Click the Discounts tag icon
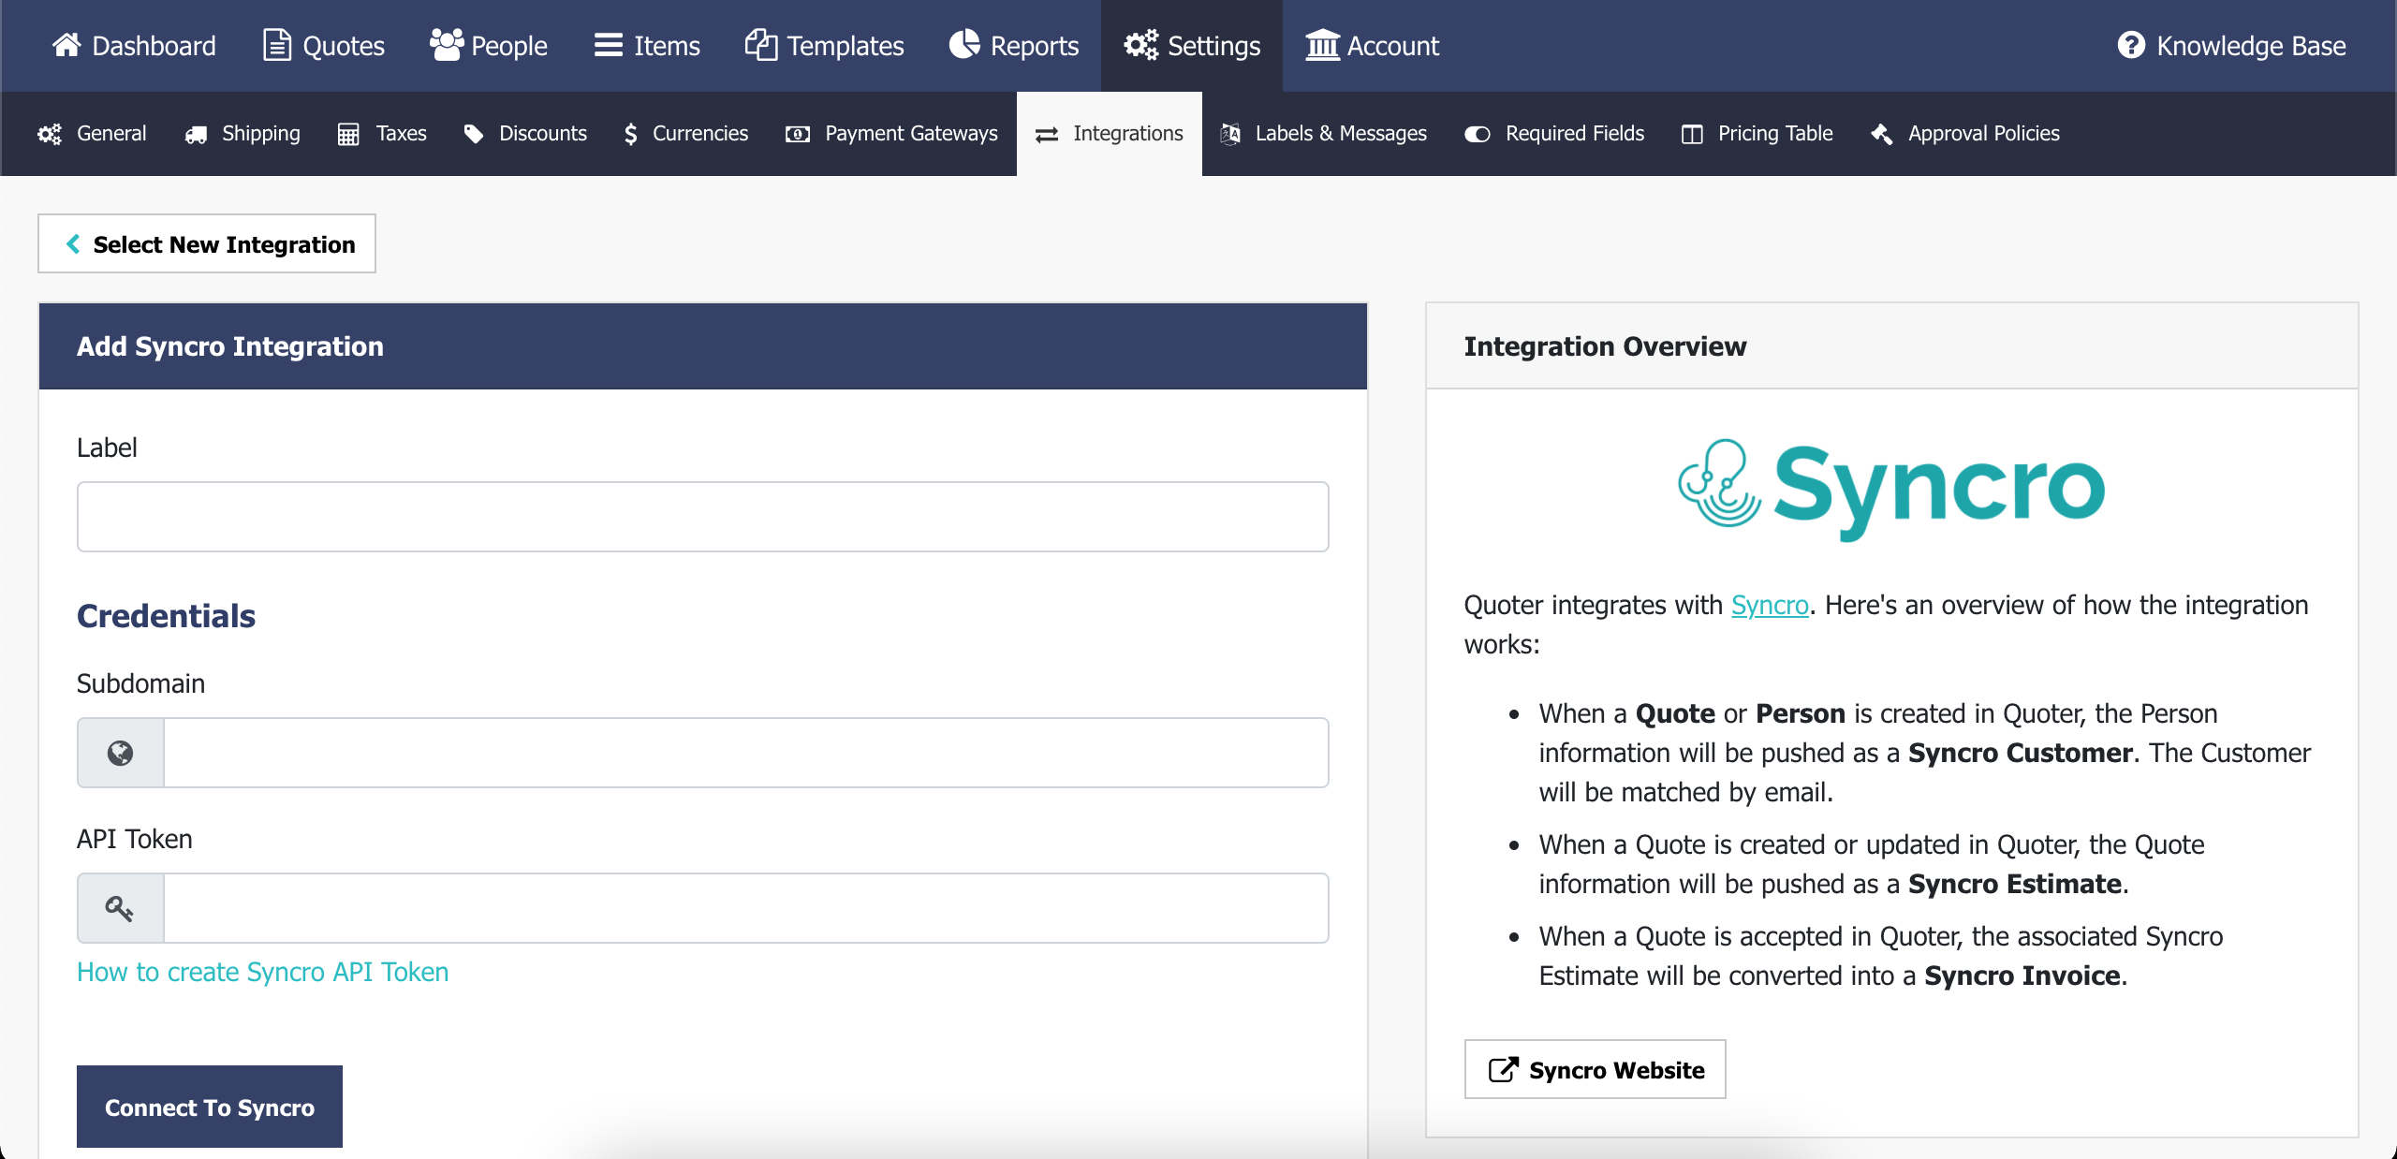2397x1159 pixels. [474, 134]
